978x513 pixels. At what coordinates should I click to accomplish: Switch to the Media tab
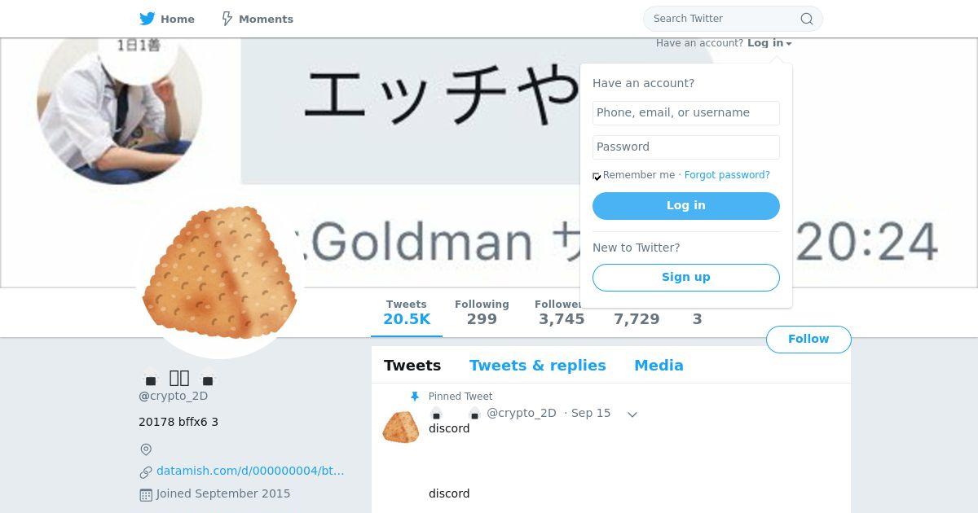tap(659, 366)
